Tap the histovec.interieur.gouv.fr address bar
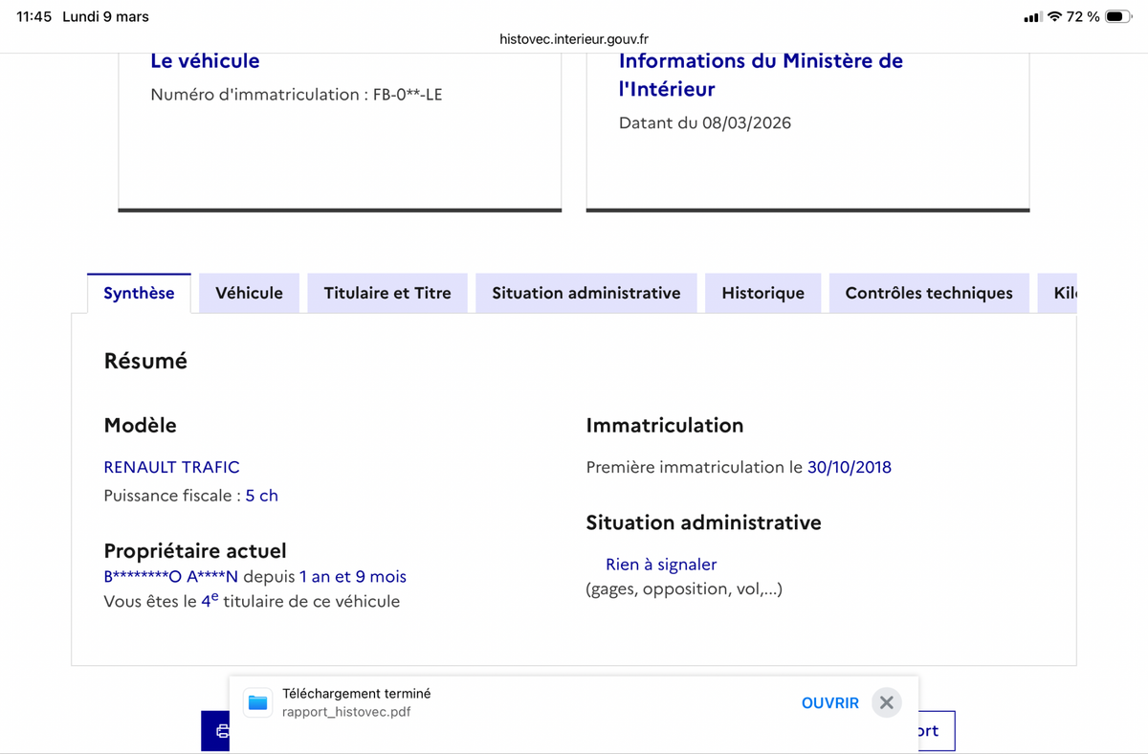1148x754 pixels. click(574, 39)
